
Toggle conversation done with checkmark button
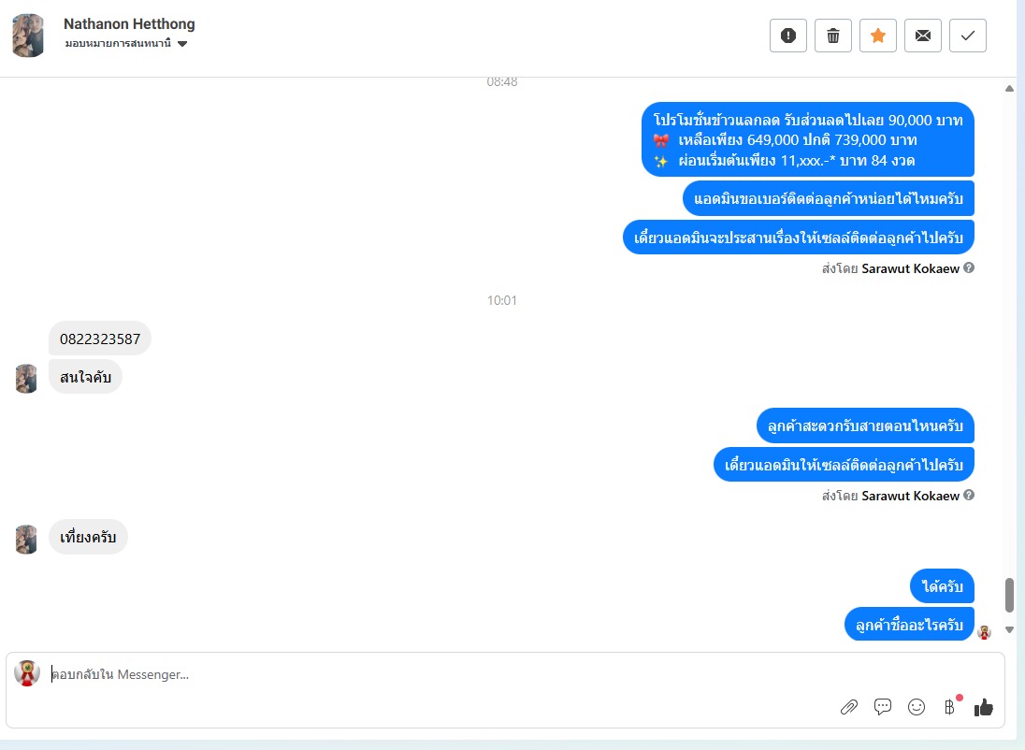click(967, 36)
